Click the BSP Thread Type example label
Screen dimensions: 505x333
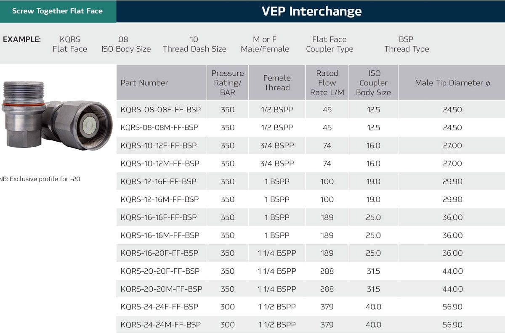pos(407,44)
